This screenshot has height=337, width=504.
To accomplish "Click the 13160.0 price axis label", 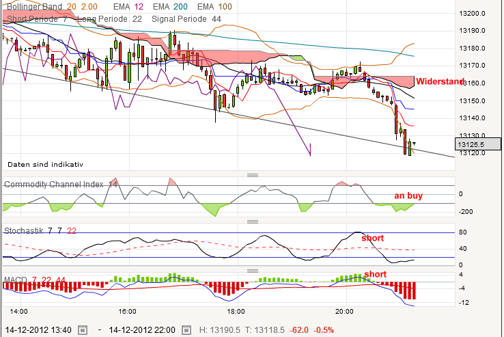I will pos(472,83).
